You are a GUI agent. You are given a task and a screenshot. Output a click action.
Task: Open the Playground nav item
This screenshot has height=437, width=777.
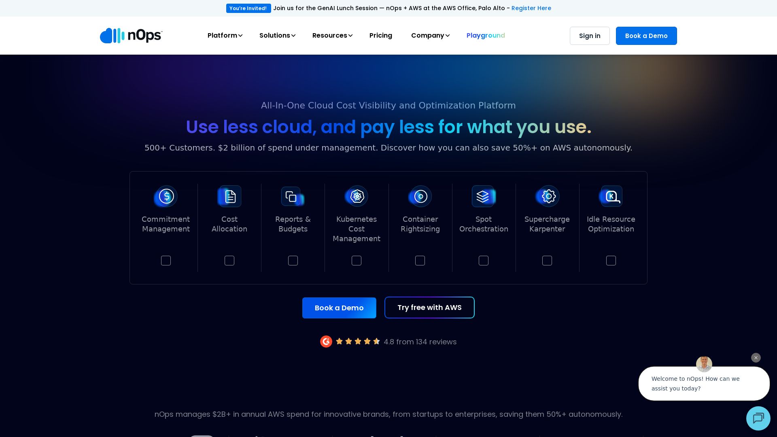coord(485,36)
